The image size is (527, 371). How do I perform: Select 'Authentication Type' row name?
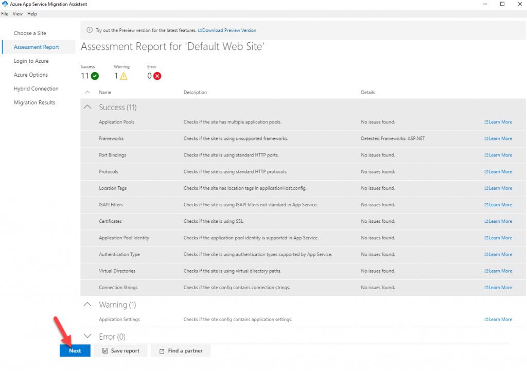pos(119,254)
